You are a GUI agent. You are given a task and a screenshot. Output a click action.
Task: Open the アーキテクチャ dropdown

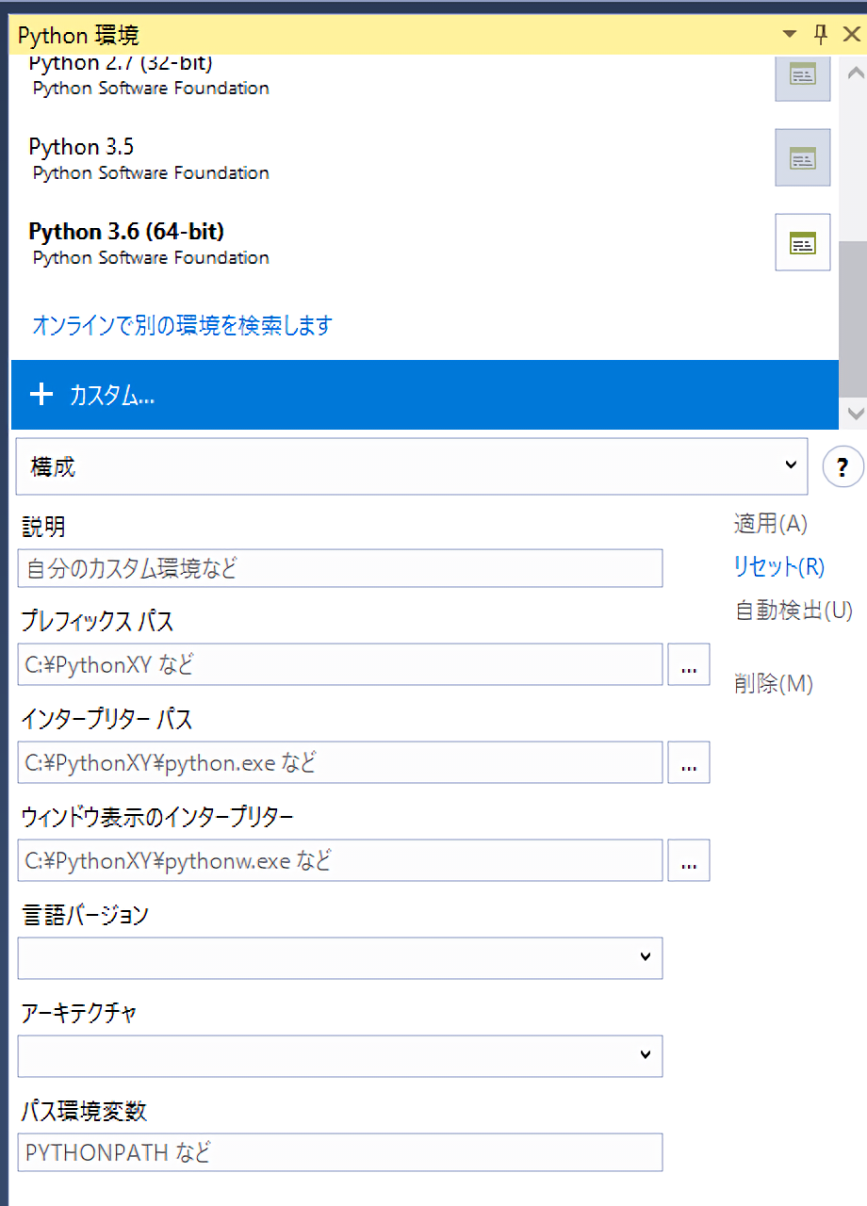pyautogui.click(x=340, y=1056)
